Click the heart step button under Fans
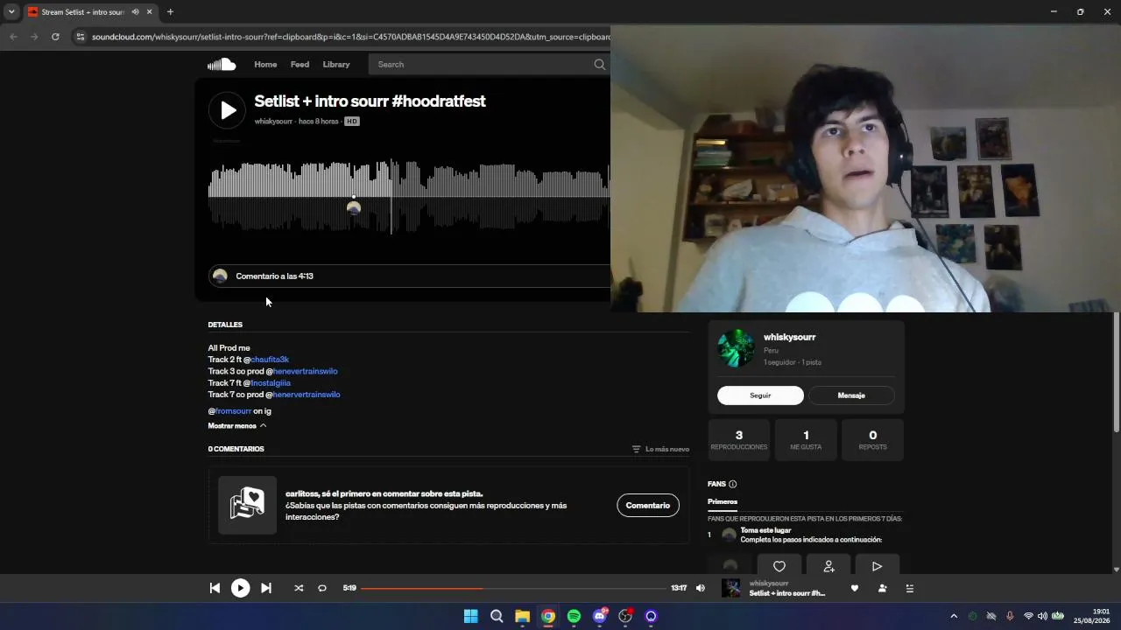 pyautogui.click(x=779, y=566)
